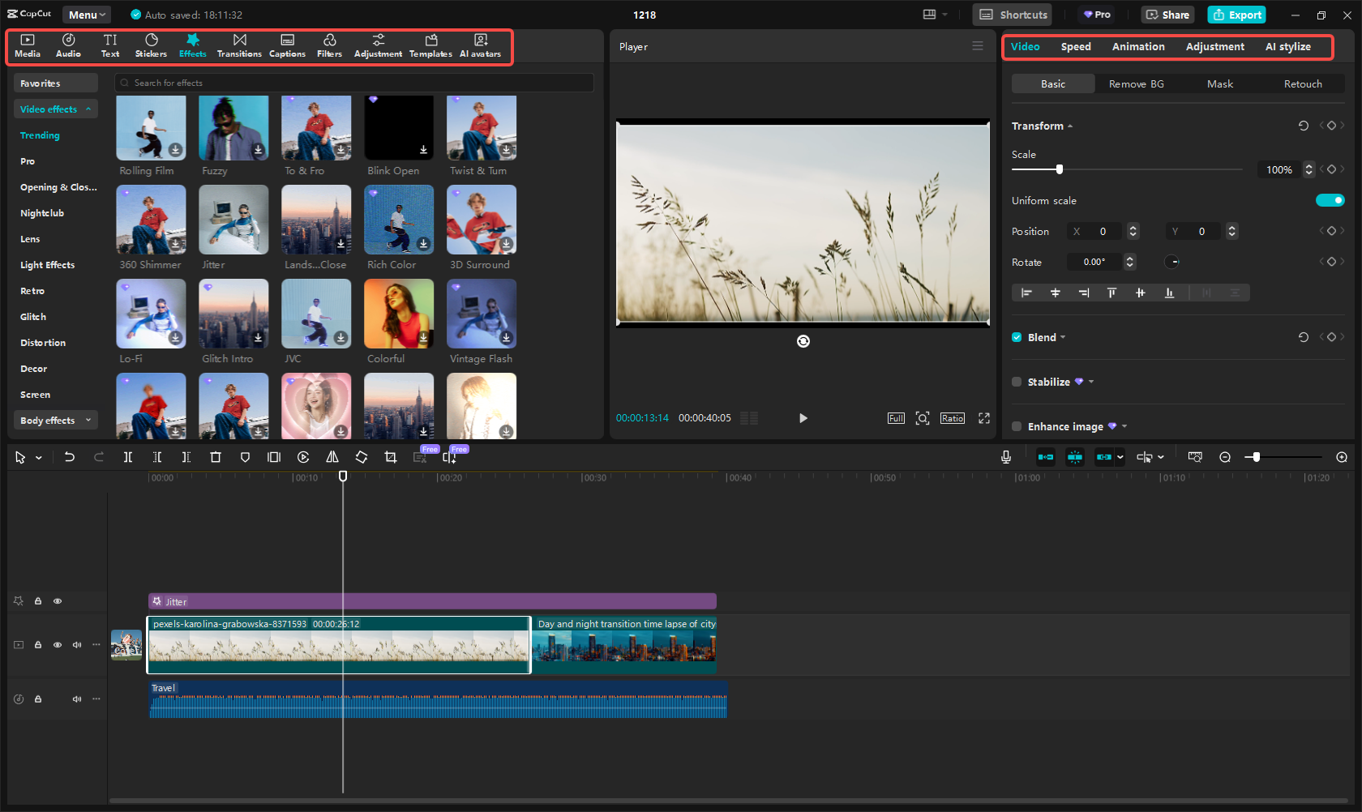Open the Menu dropdown

(86, 14)
